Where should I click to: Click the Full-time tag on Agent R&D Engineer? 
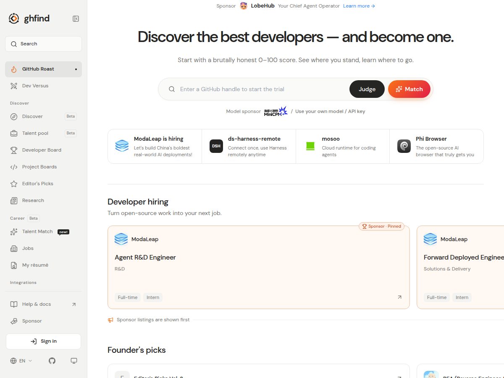pyautogui.click(x=128, y=297)
